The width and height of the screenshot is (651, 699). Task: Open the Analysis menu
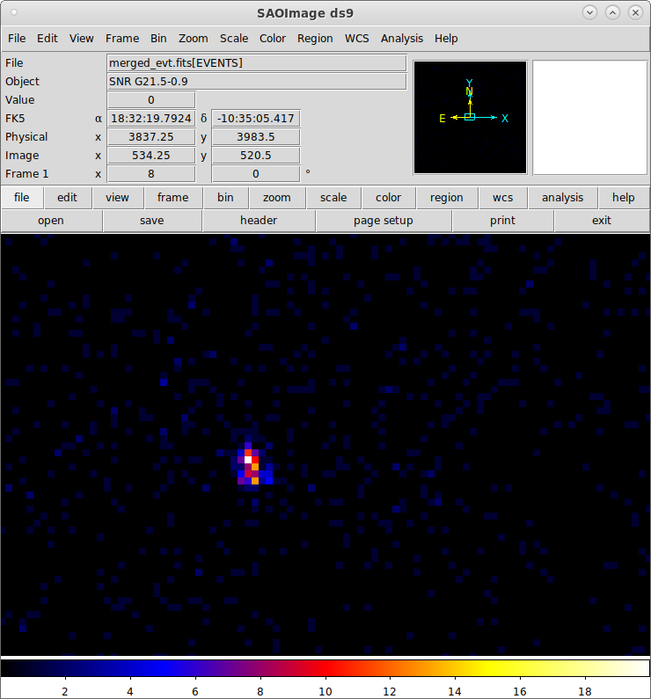(x=402, y=39)
